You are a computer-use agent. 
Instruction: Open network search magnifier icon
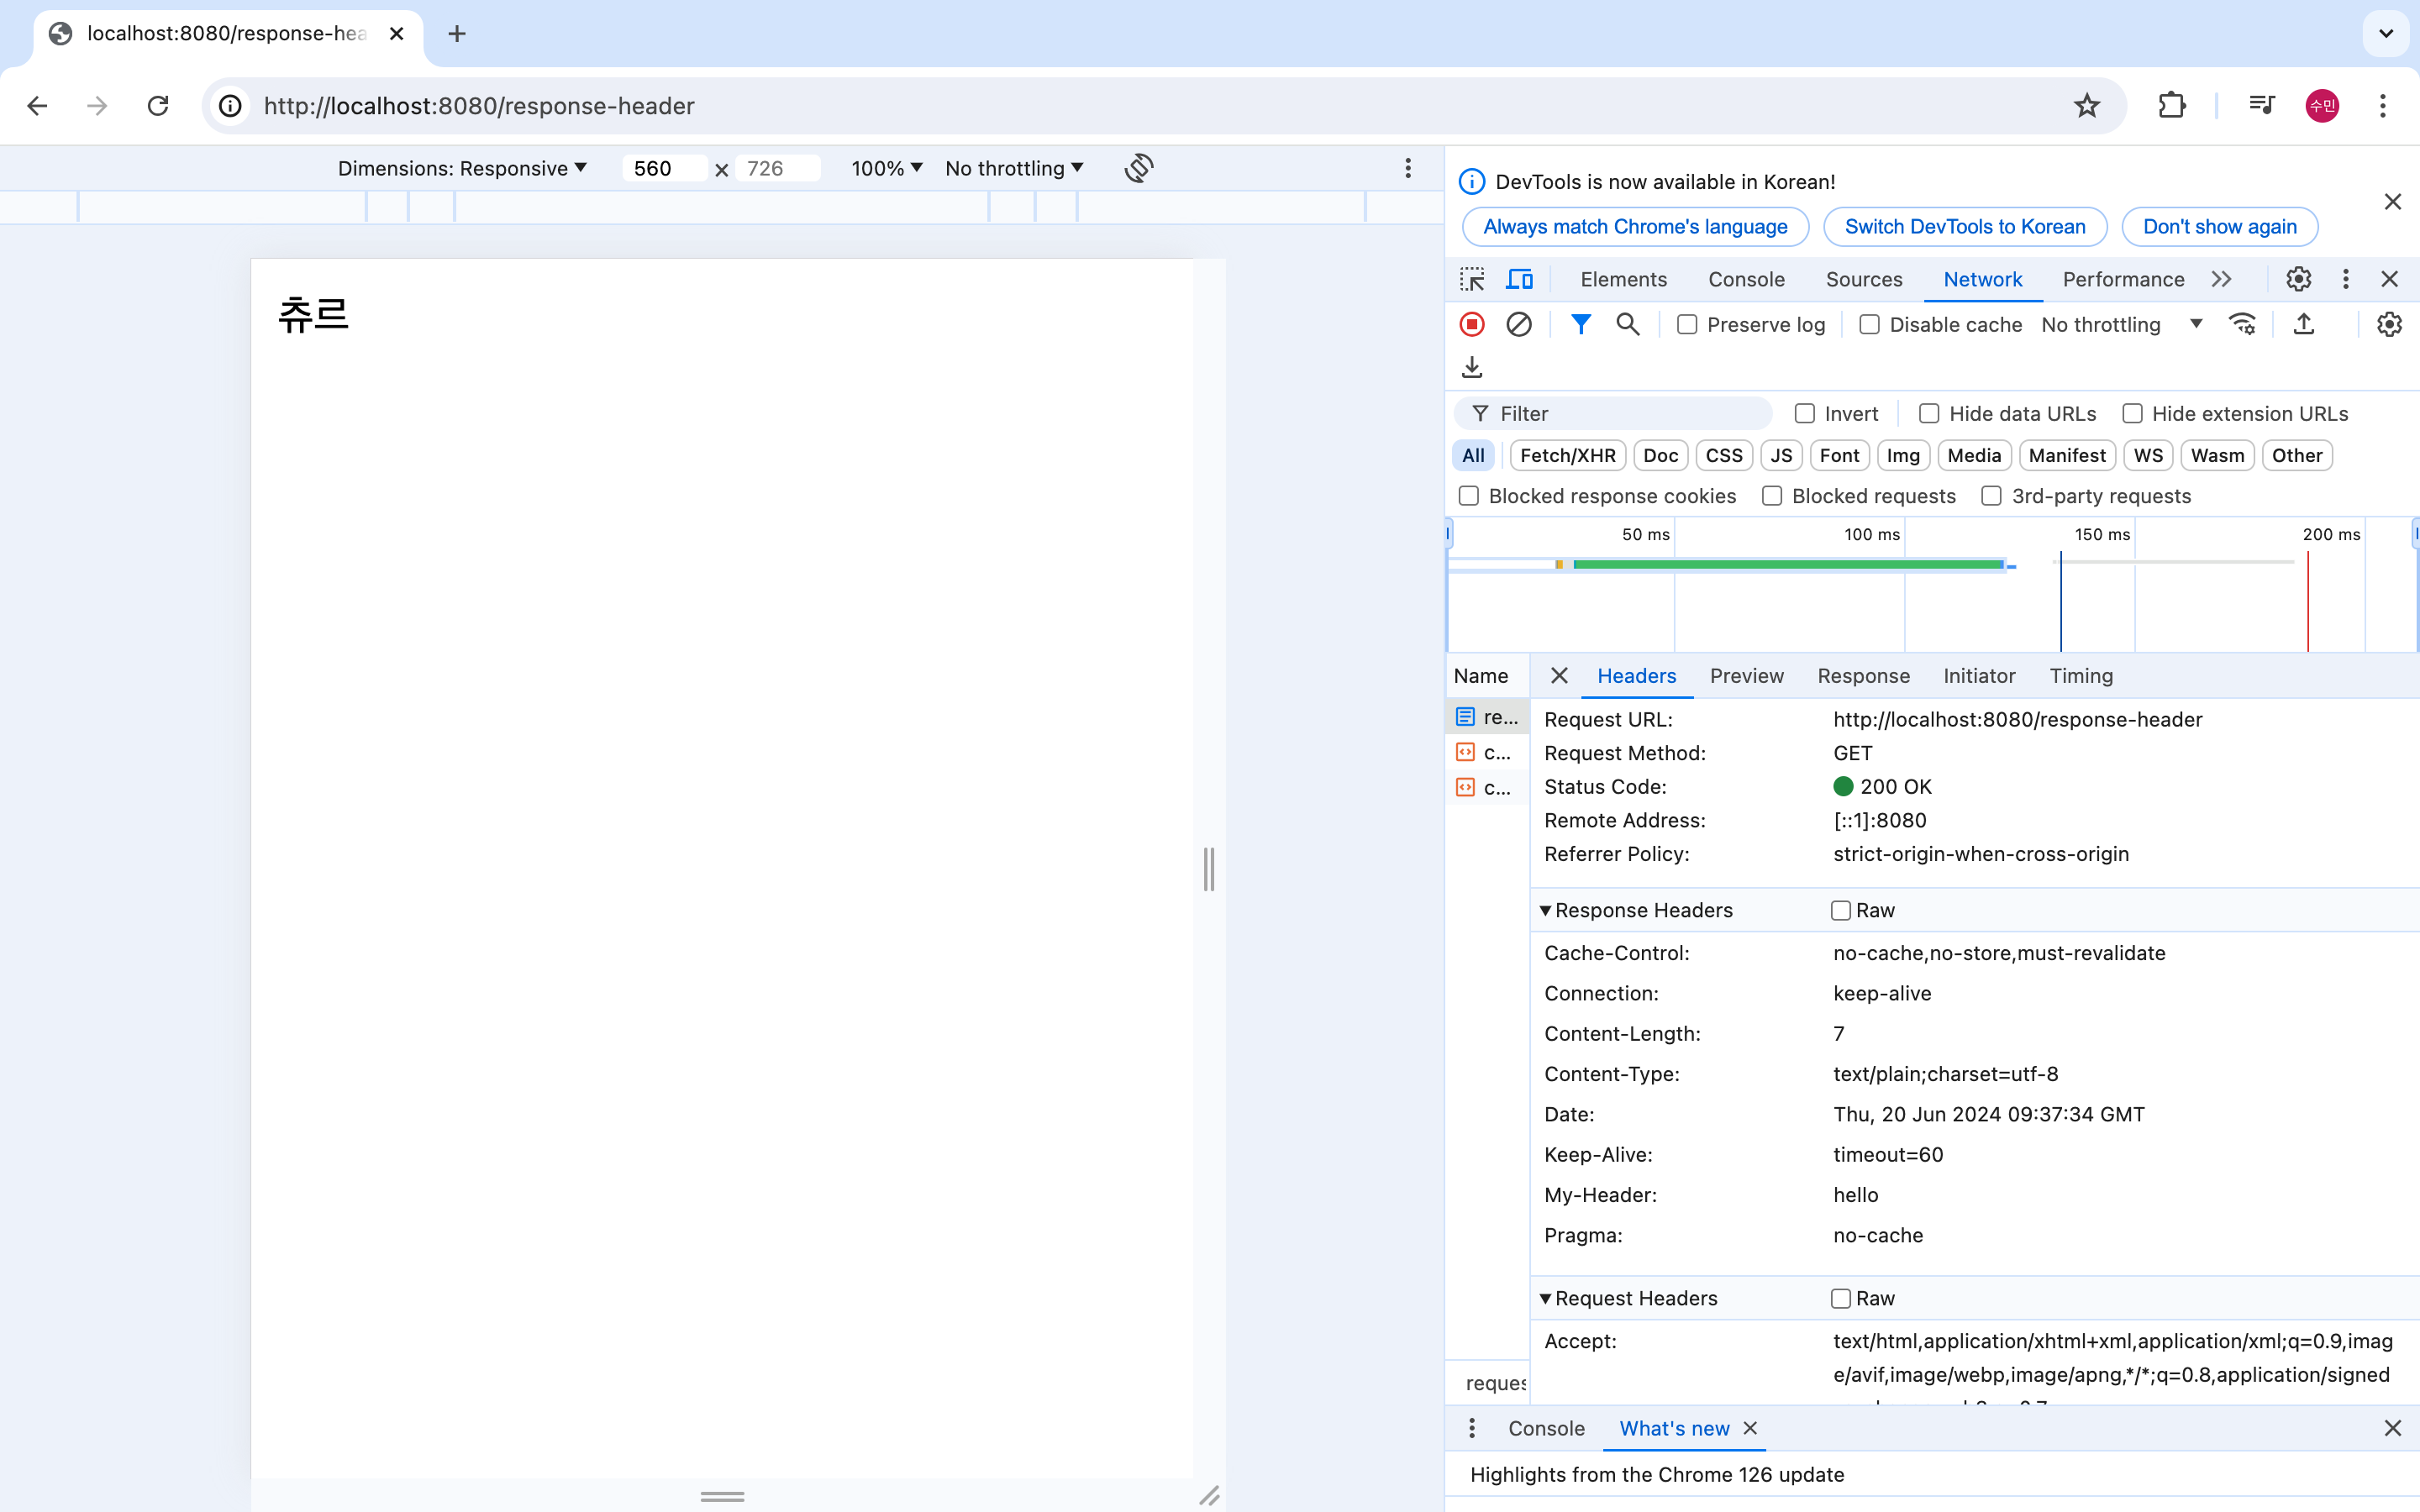(x=1627, y=324)
